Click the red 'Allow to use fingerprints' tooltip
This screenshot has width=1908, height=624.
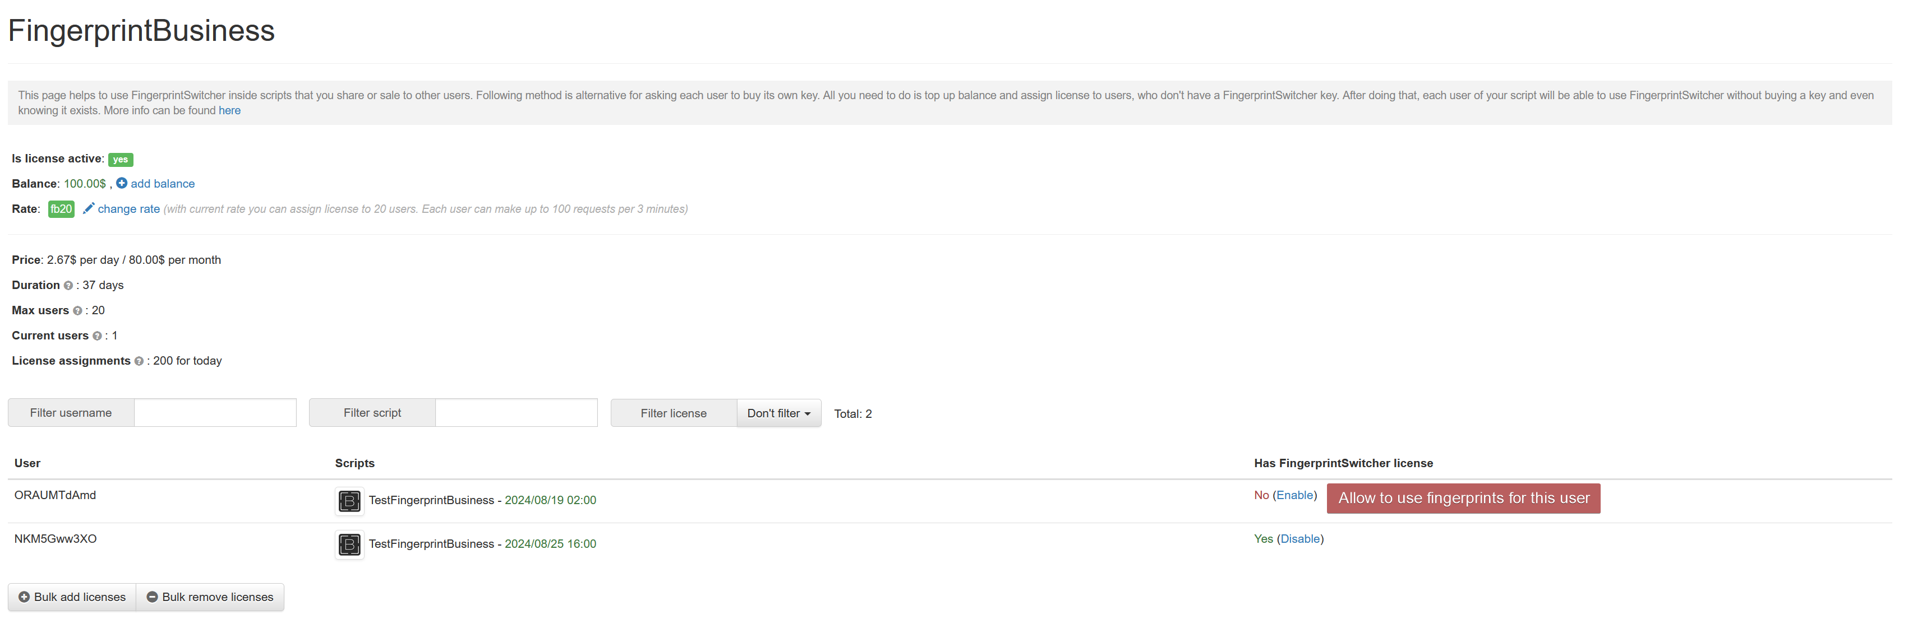1463,499
